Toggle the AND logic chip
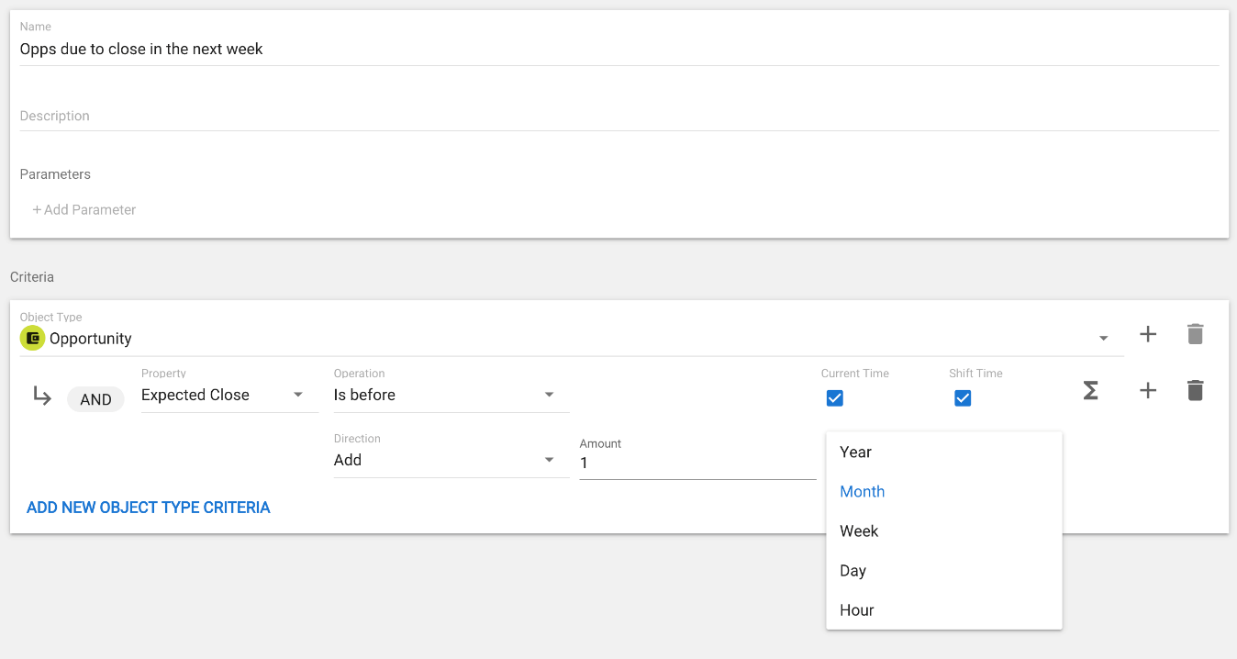Screen dimensions: 1237x659 click(x=95, y=399)
